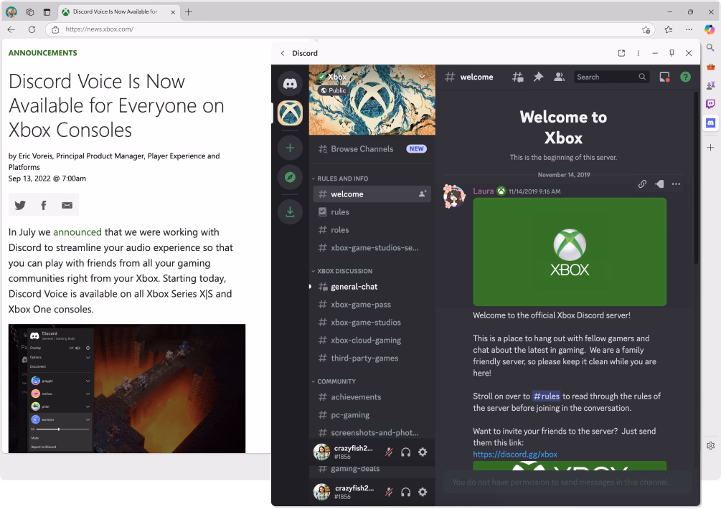Open the ANNOUNCEMENTS category link
Viewport: 721px width, 509px height.
click(43, 53)
